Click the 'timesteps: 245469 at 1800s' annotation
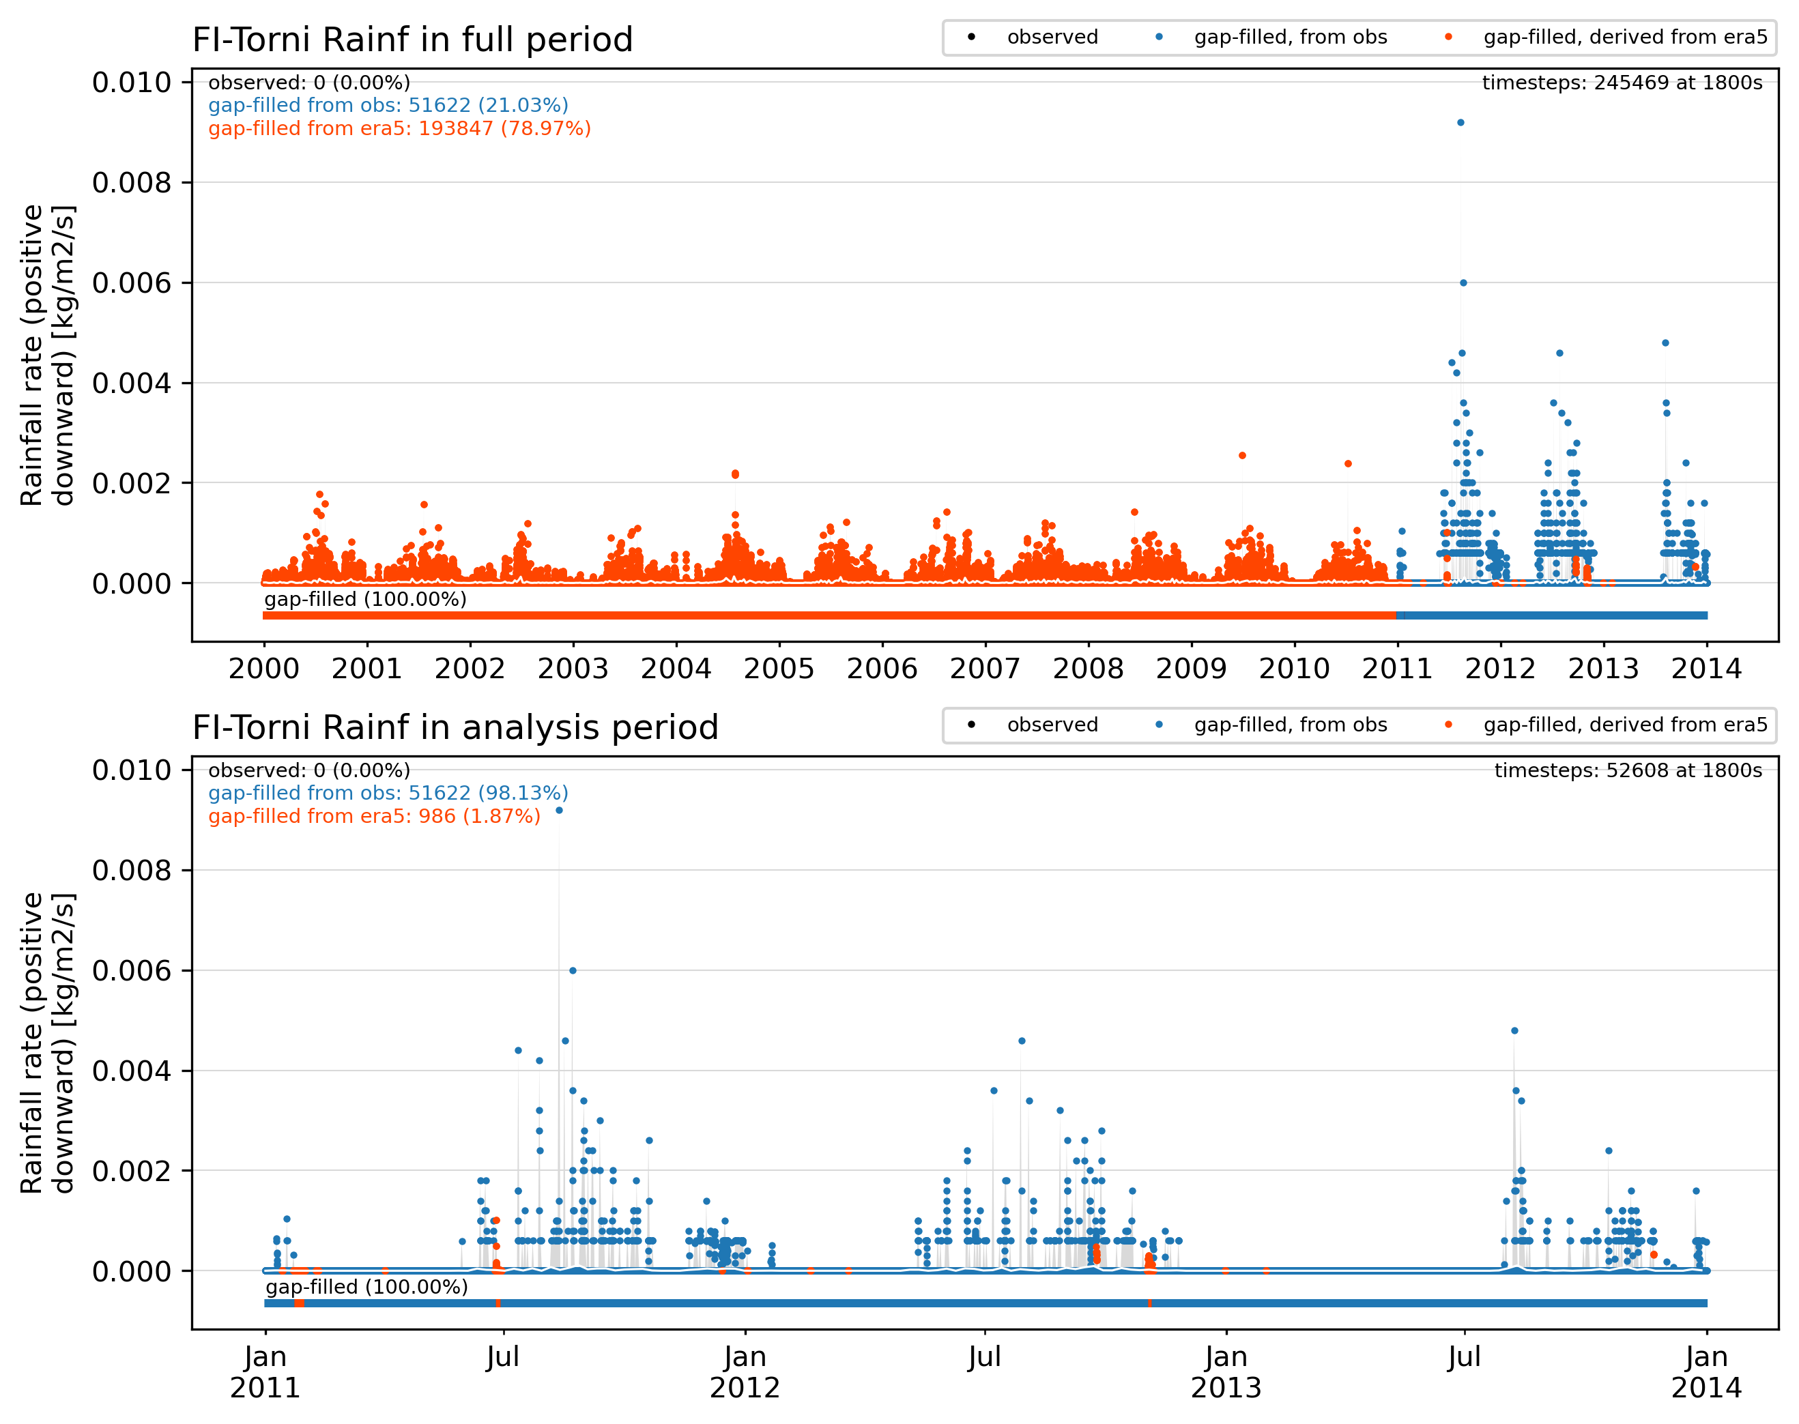This screenshot has width=1799, height=1424. point(1622,83)
